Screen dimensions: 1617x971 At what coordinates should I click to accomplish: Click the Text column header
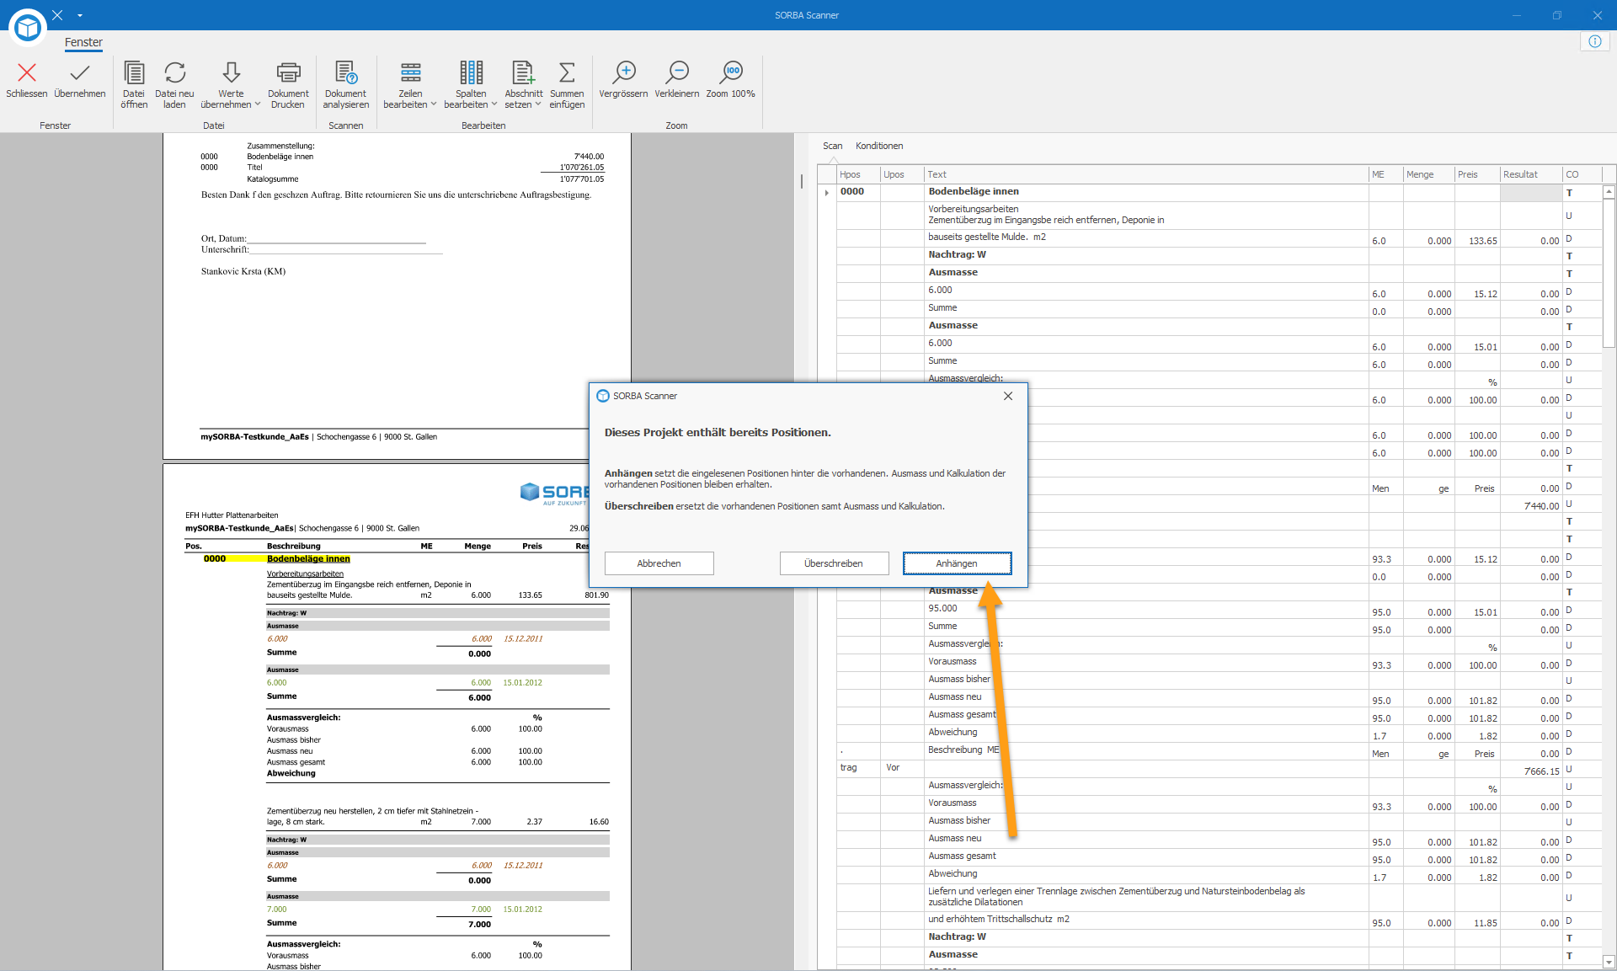(x=1146, y=174)
